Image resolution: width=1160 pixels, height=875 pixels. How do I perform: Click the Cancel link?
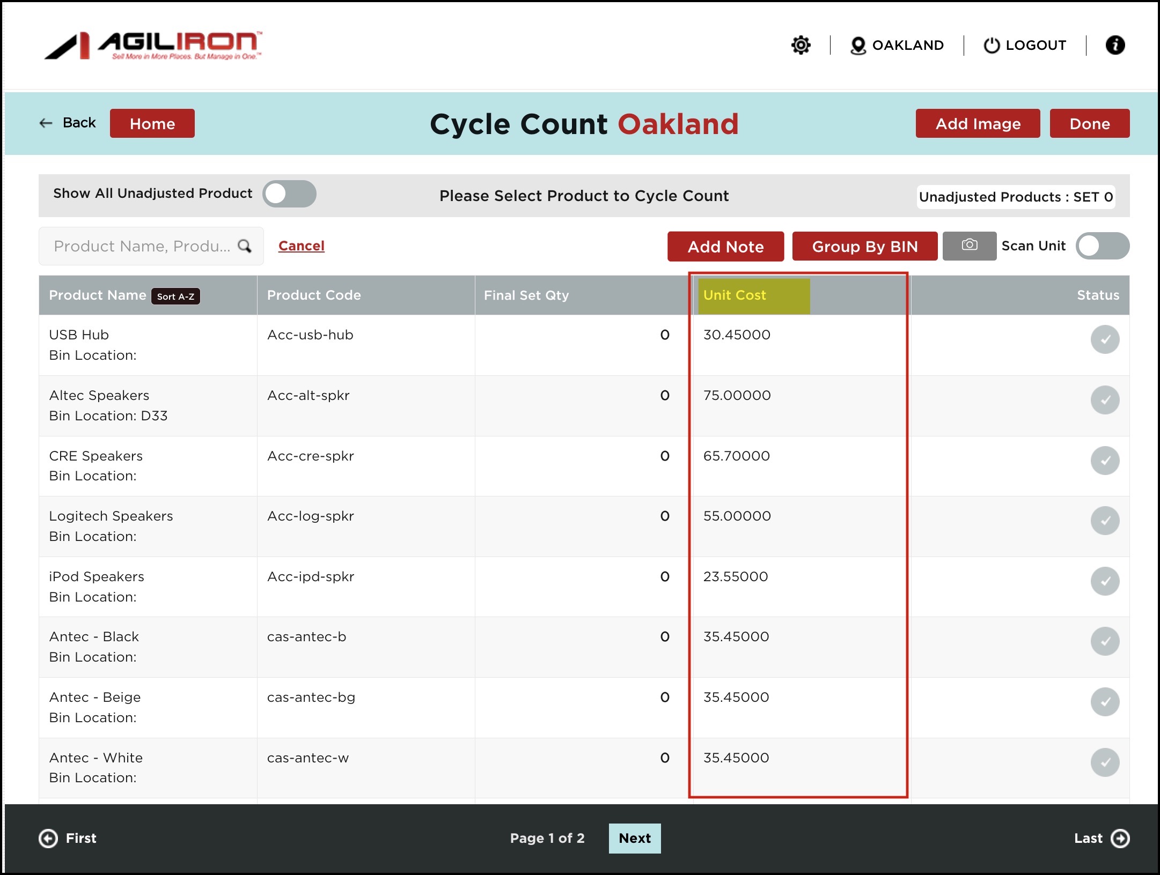[301, 246]
